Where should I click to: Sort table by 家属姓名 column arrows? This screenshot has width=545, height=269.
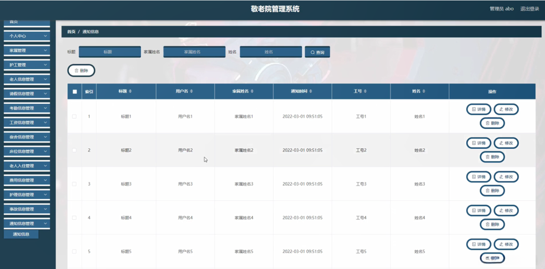pos(252,91)
